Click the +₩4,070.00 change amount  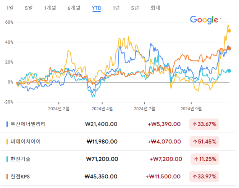point(164,142)
